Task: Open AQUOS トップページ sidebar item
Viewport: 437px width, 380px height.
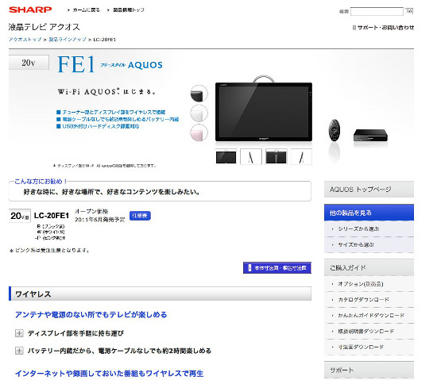Action: pyautogui.click(x=369, y=190)
